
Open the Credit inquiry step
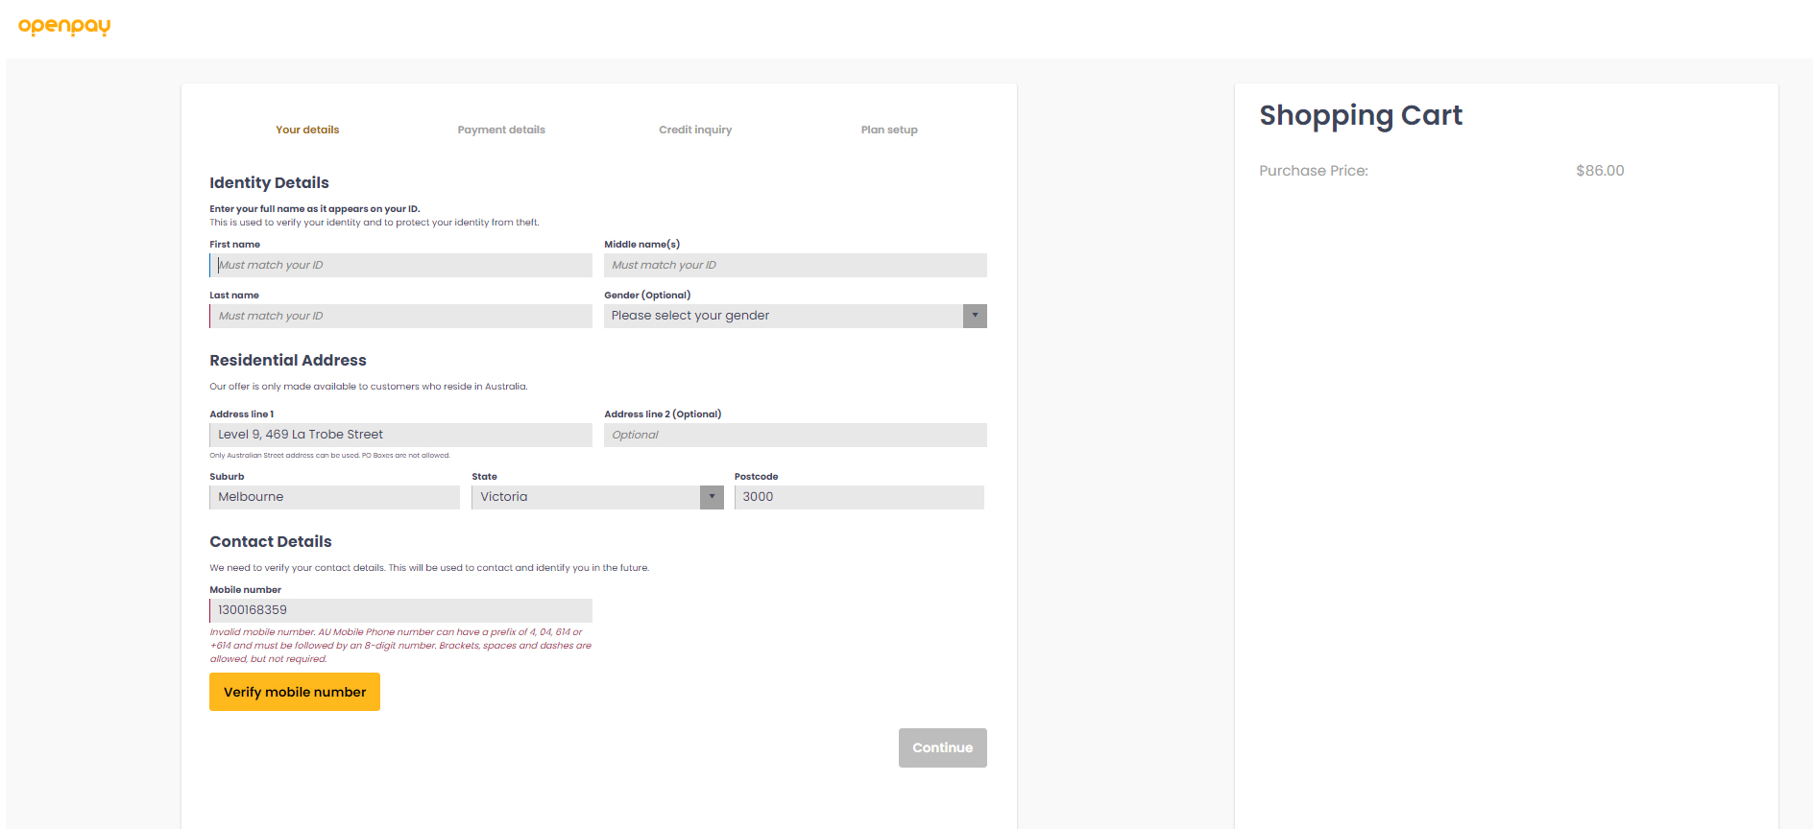695,130
